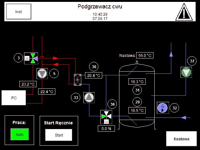The width and height of the screenshot is (200, 150).
Task: Open the PC heat pump block
Action: (14, 98)
